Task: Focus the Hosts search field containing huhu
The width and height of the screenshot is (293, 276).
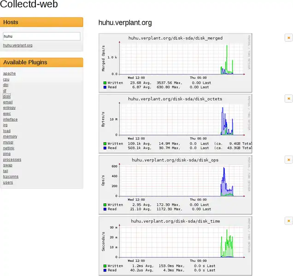Action: [x=41, y=36]
